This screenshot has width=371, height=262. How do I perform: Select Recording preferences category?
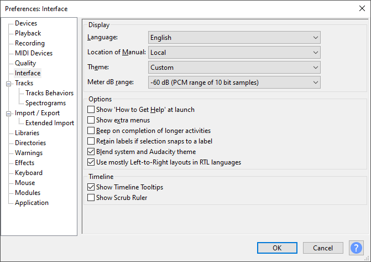click(x=30, y=43)
